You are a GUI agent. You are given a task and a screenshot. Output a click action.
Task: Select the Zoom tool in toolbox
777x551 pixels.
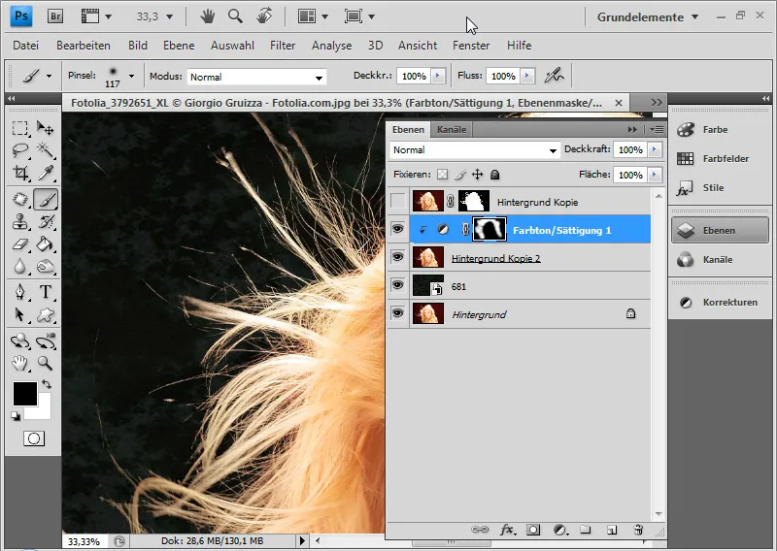pyautogui.click(x=46, y=364)
